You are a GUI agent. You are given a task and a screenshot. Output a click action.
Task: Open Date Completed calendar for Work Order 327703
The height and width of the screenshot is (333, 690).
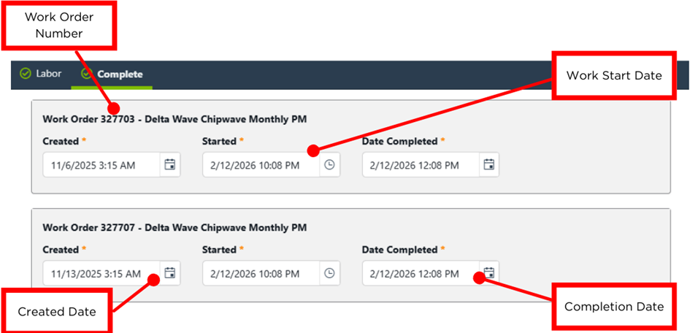point(489,165)
